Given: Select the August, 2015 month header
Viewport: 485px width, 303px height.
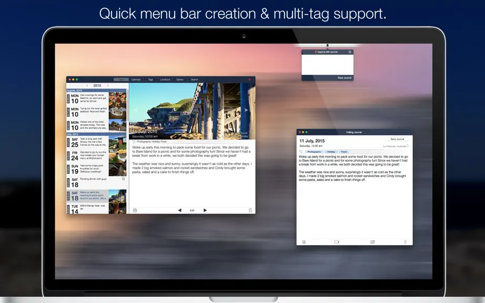Looking at the screenshot, I should tap(96, 90).
